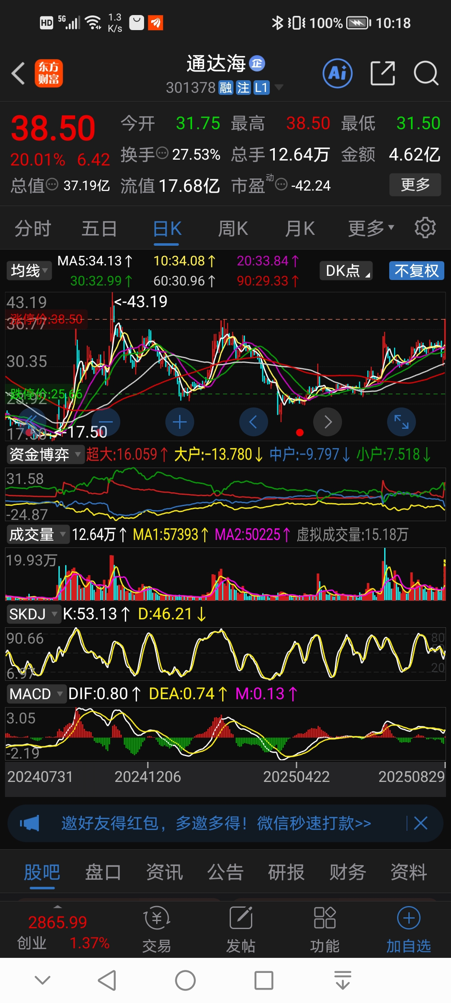The width and height of the screenshot is (451, 1003).
Task: Open the 均线 indicator dropdown
Action: point(29,271)
